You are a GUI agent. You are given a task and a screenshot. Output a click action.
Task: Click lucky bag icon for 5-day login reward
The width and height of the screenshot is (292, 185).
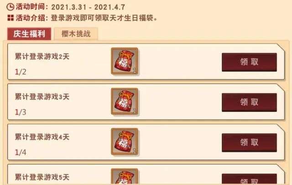[125, 177]
